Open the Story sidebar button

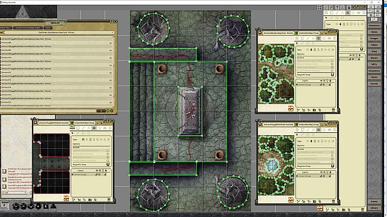point(374,52)
